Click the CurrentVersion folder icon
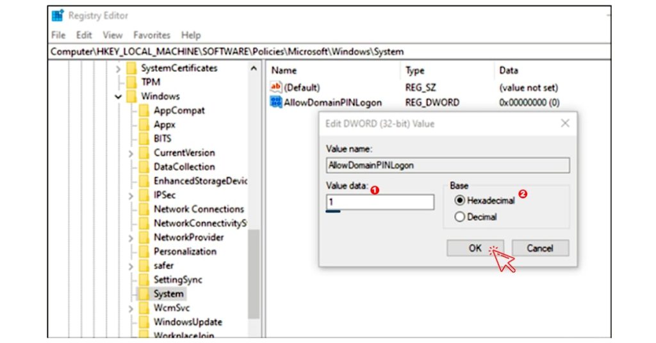This screenshot has height=343, width=656. pyautogui.click(x=144, y=153)
